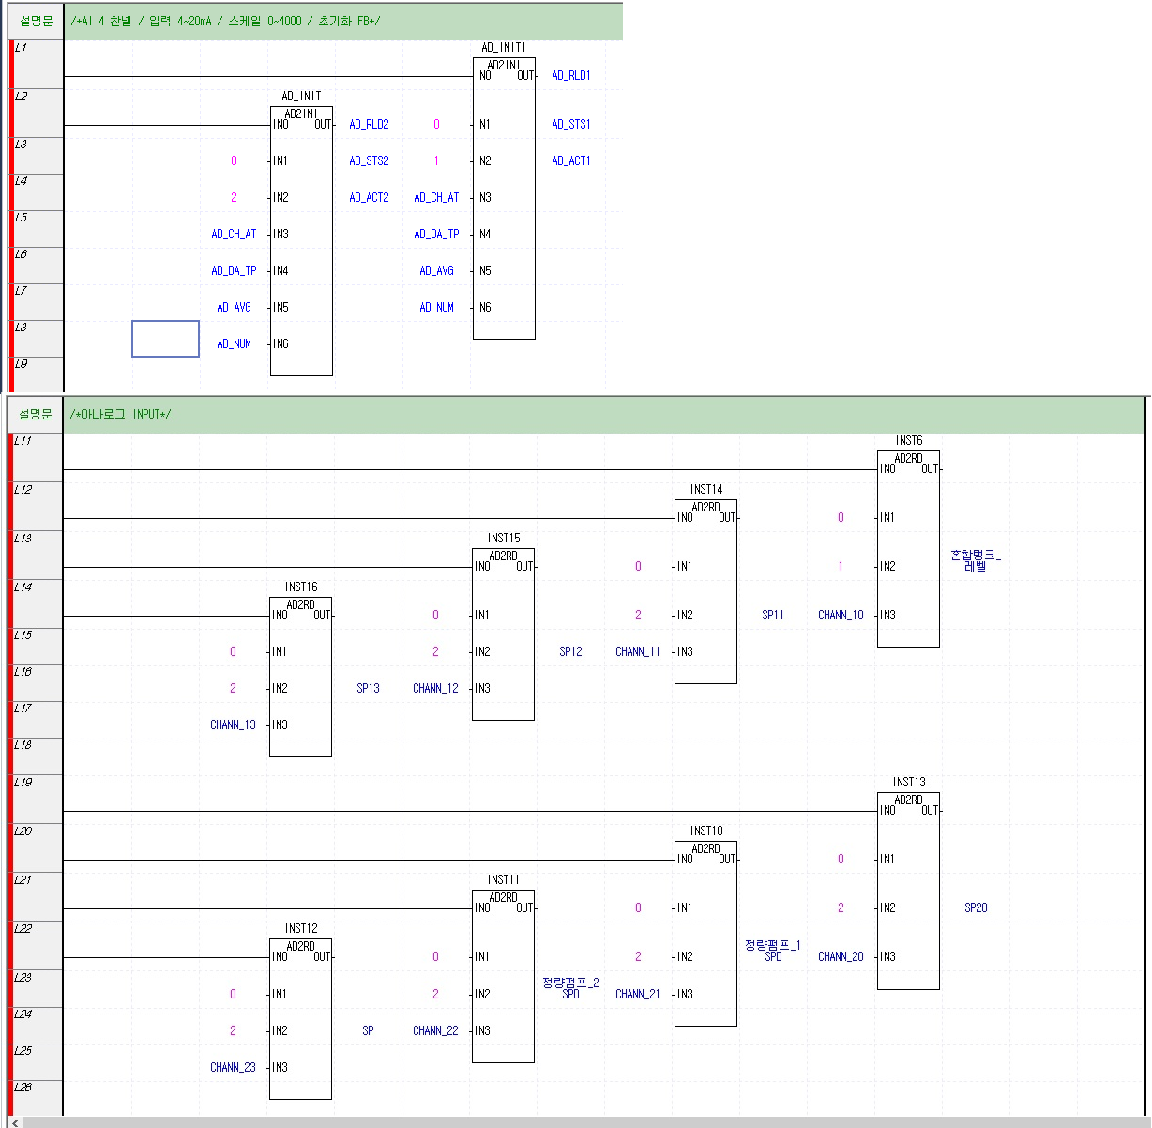The image size is (1152, 1128).
Task: Select the INST14 AD2RD block
Action: (705, 591)
